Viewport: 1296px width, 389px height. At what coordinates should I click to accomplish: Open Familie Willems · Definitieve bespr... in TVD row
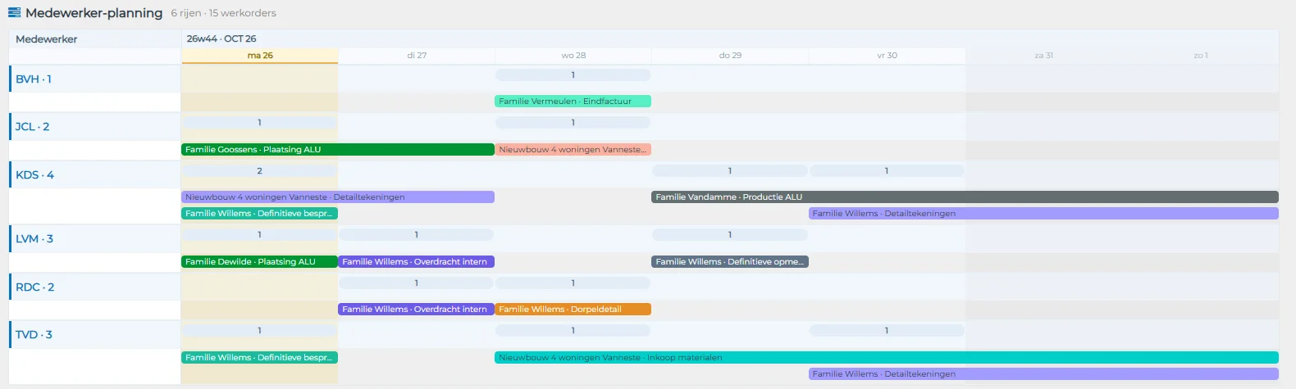[x=259, y=358]
